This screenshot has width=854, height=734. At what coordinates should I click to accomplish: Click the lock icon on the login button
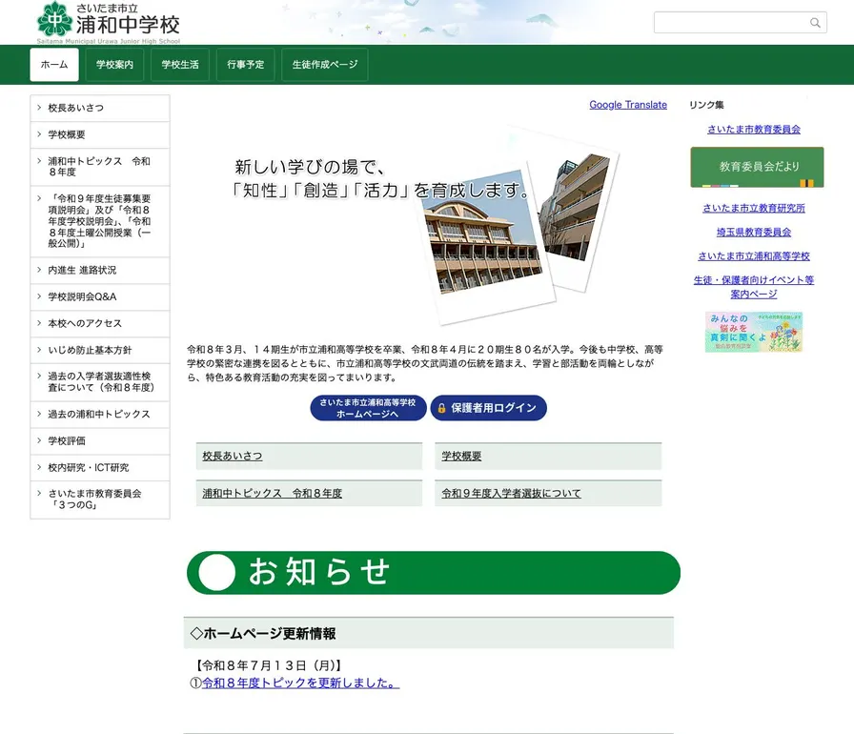(x=441, y=408)
